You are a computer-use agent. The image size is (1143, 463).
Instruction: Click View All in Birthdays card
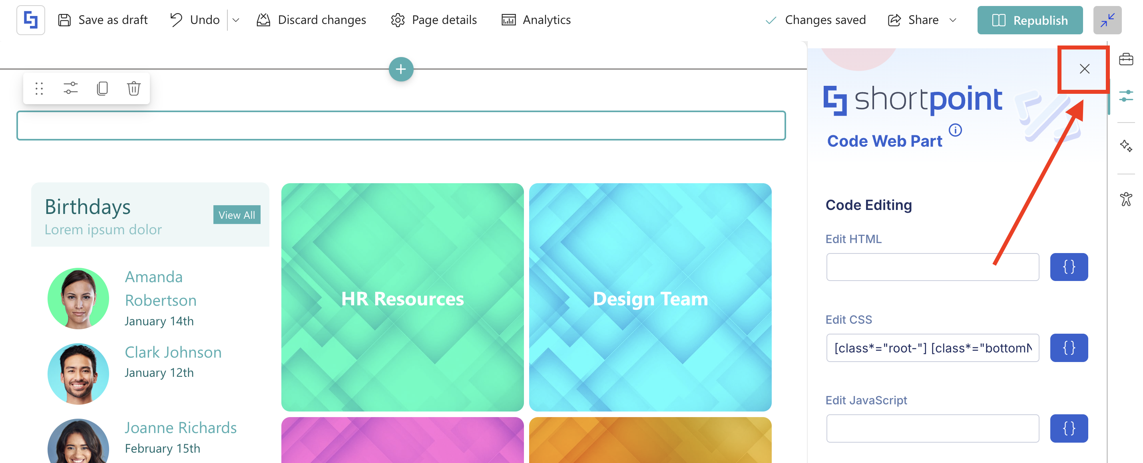(x=237, y=215)
